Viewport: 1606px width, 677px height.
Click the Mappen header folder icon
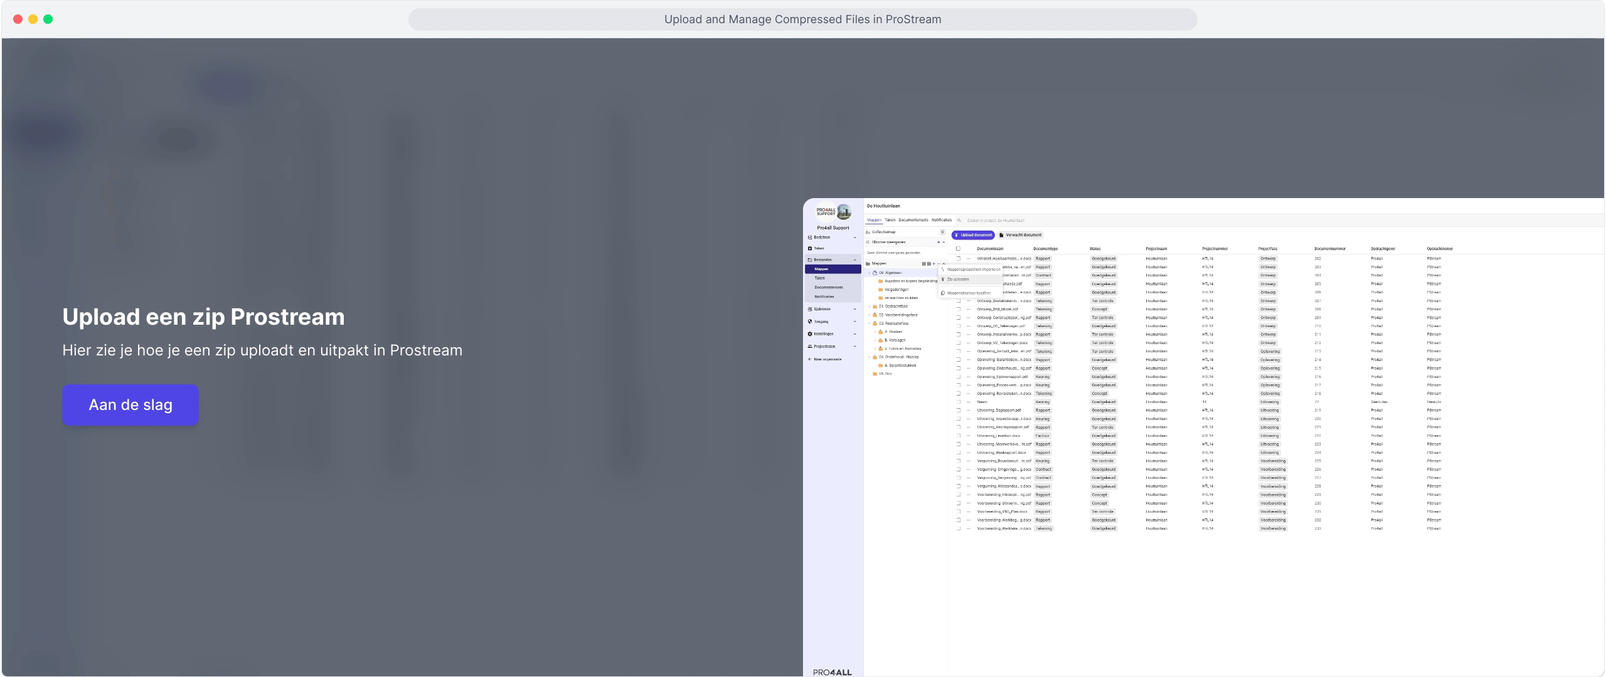(x=868, y=264)
